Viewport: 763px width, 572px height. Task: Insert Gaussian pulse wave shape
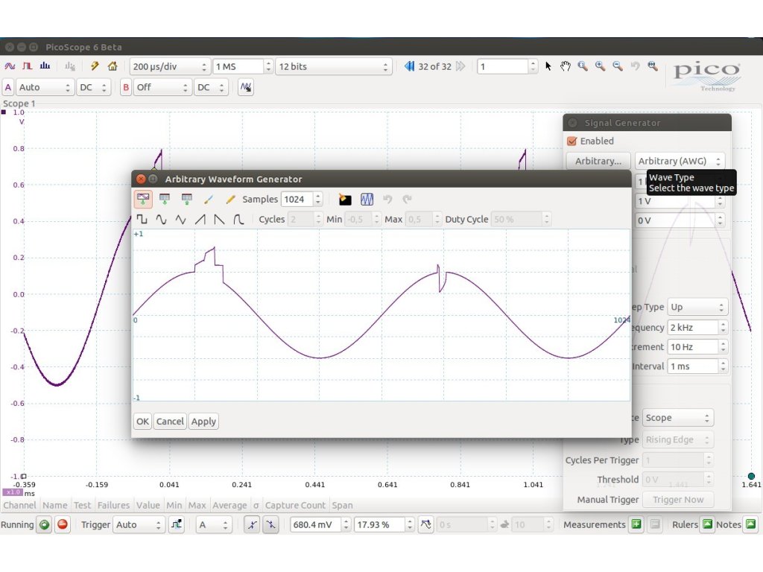[238, 220]
